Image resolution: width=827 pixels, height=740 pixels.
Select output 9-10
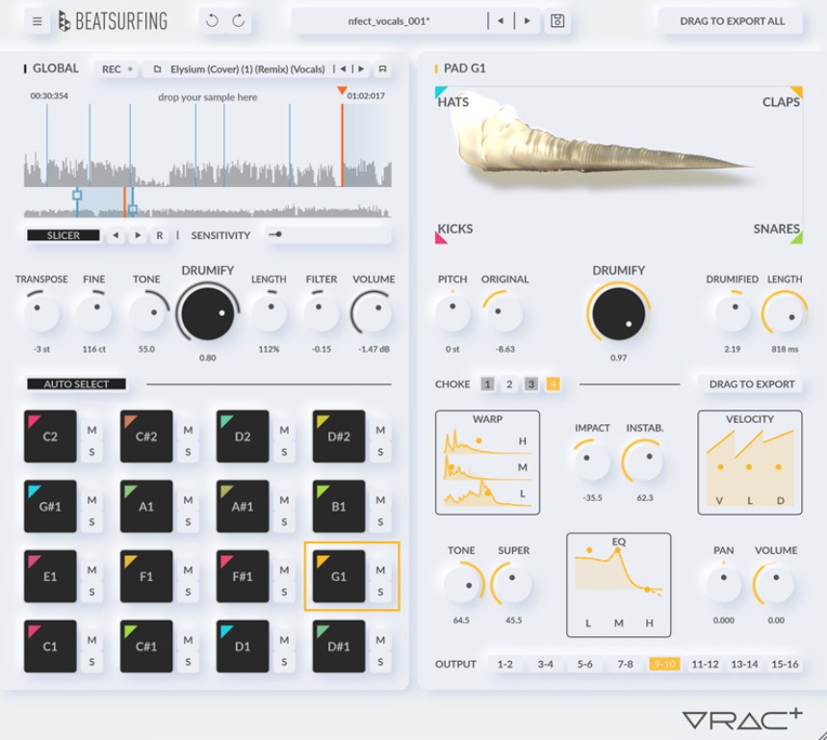[664, 664]
